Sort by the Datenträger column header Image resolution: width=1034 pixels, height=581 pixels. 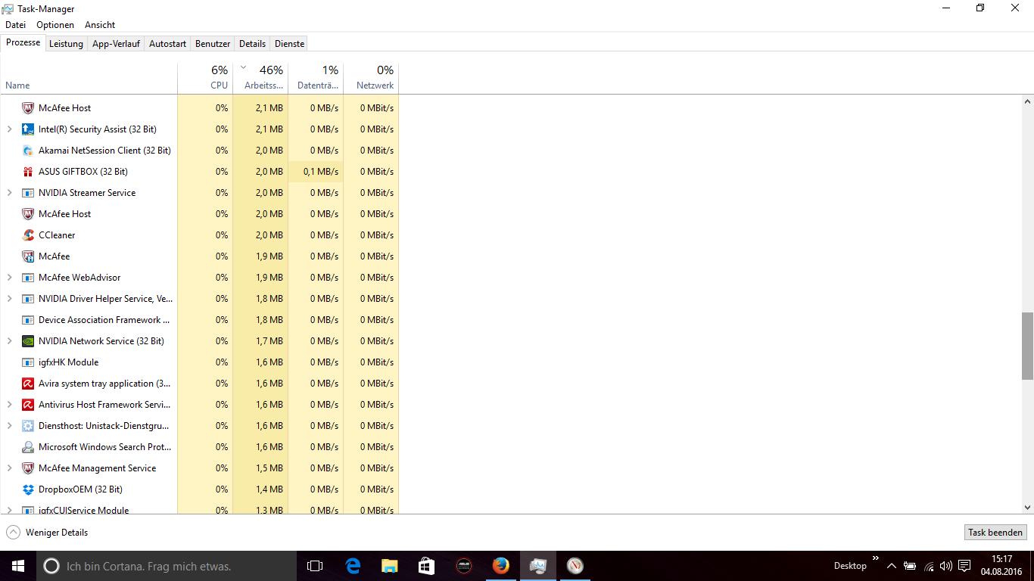point(316,77)
